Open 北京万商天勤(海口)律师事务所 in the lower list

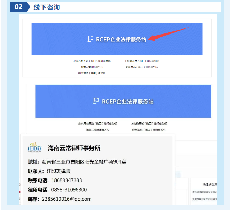[x=98, y=124]
